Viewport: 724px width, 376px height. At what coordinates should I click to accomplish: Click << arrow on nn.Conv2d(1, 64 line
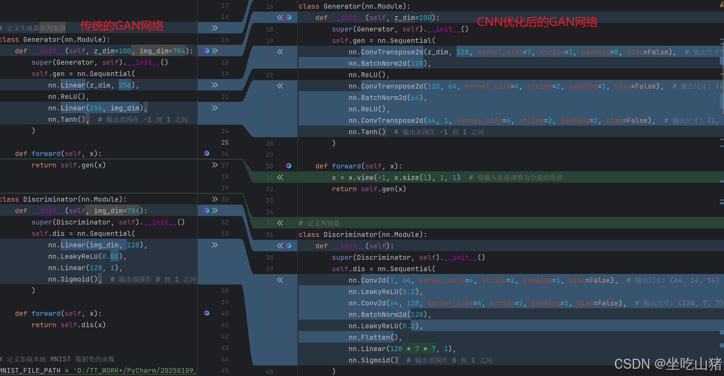(280, 280)
